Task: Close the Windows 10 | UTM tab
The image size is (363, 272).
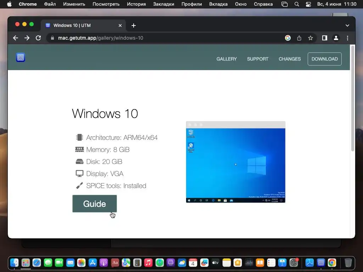Action: click(x=120, y=25)
